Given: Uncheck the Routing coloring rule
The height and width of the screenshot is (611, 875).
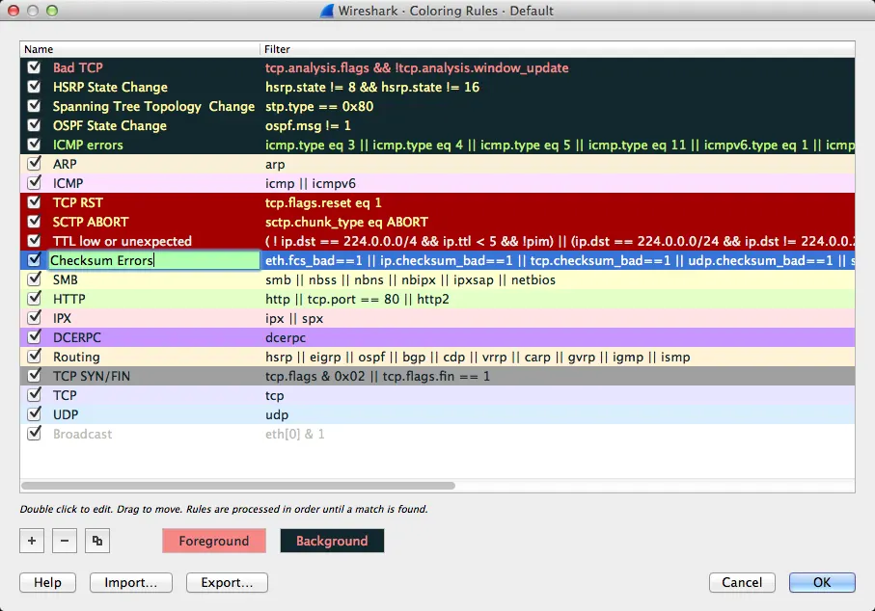Looking at the screenshot, I should tap(34, 357).
